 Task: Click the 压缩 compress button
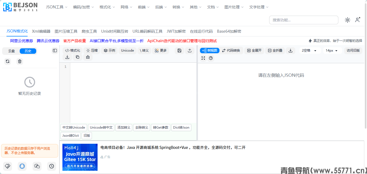(92, 51)
